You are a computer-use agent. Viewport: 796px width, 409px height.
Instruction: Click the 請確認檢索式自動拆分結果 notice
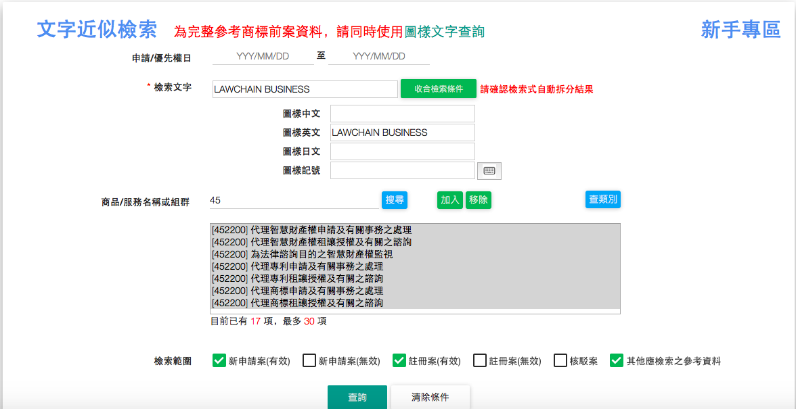(x=537, y=89)
